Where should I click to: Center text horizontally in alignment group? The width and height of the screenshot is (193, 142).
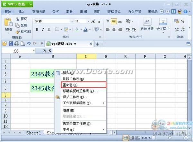[114, 29]
